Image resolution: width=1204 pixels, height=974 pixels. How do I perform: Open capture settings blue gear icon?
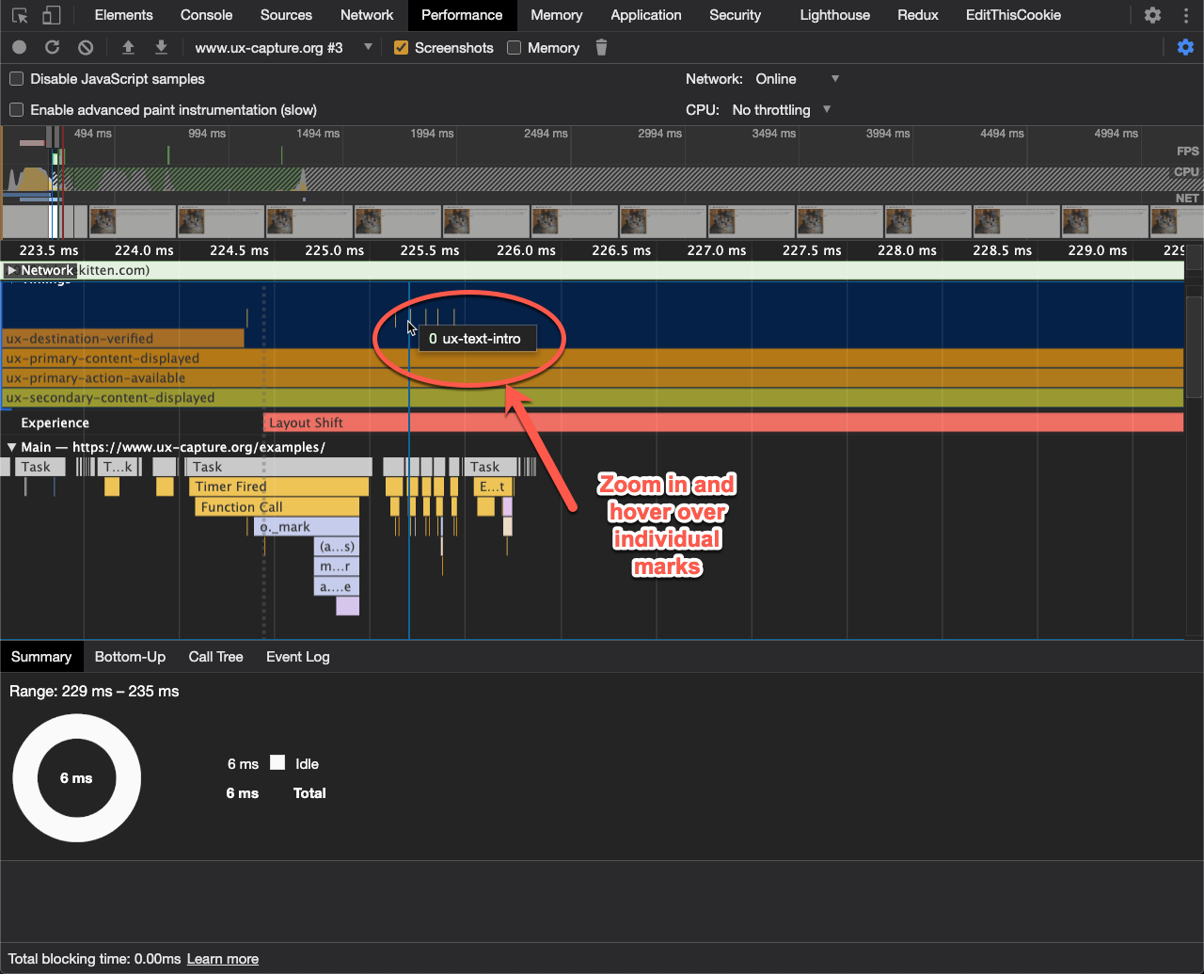point(1185,47)
